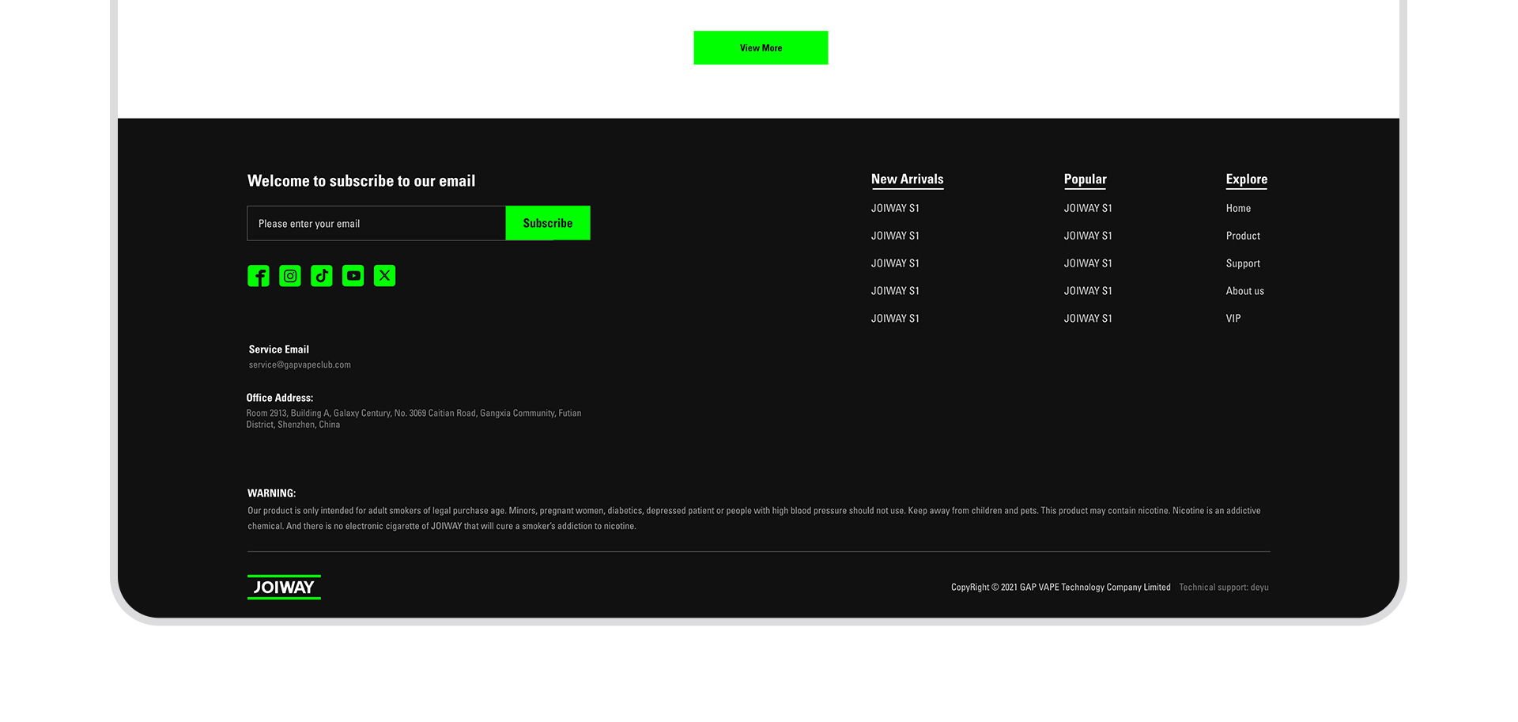Select first JOIWAY S1 under New Arrivals
The image size is (1518, 722).
(895, 209)
